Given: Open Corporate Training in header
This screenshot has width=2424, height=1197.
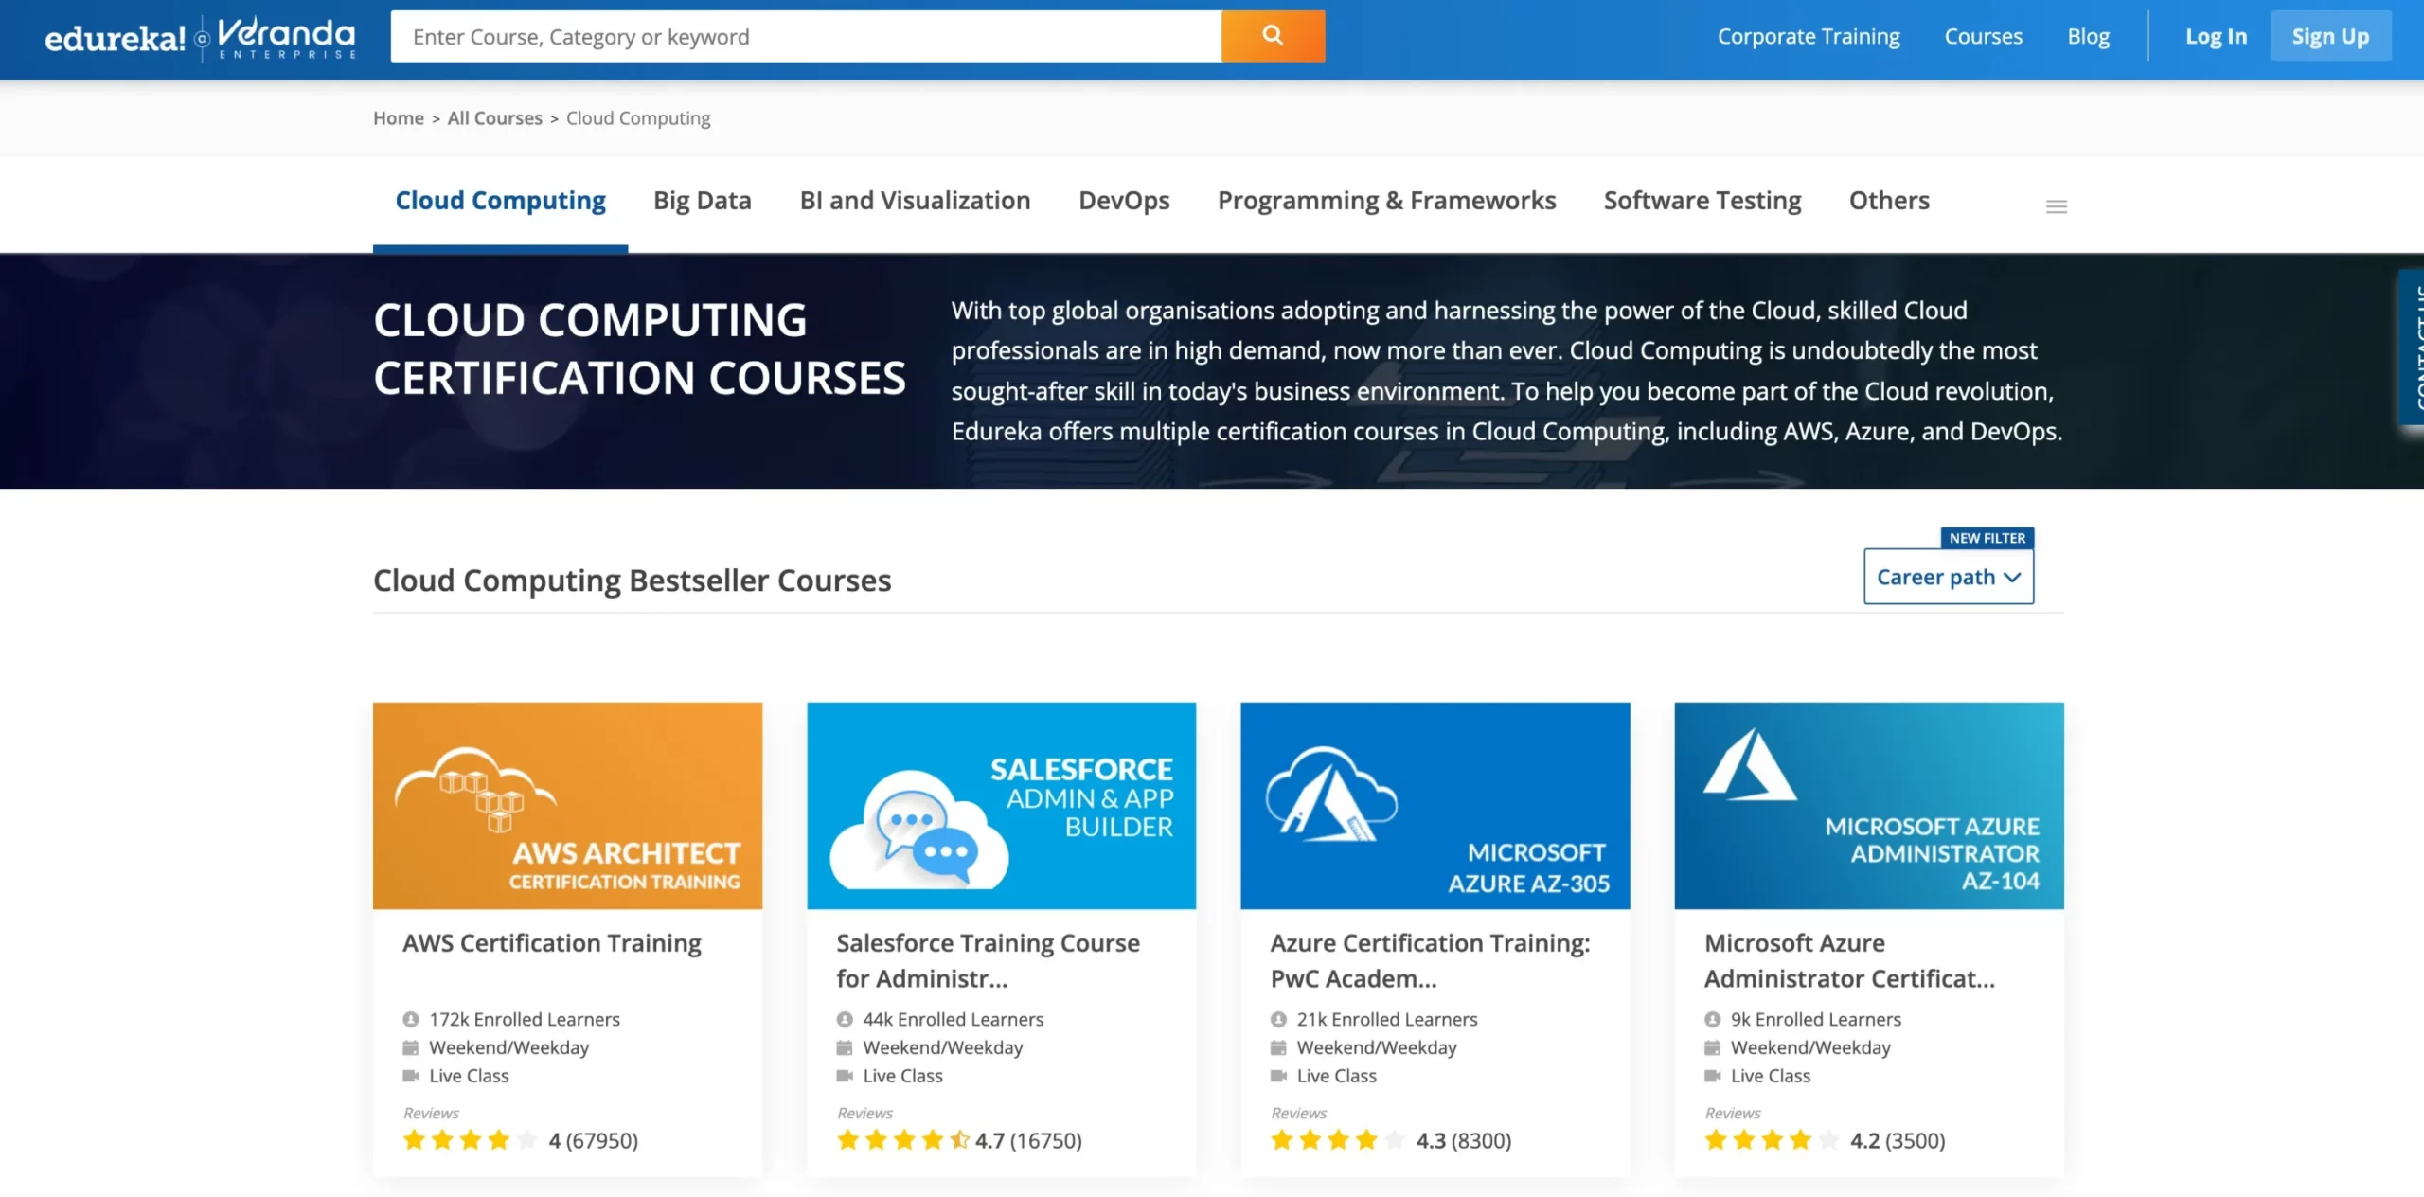Looking at the screenshot, I should (x=1809, y=37).
